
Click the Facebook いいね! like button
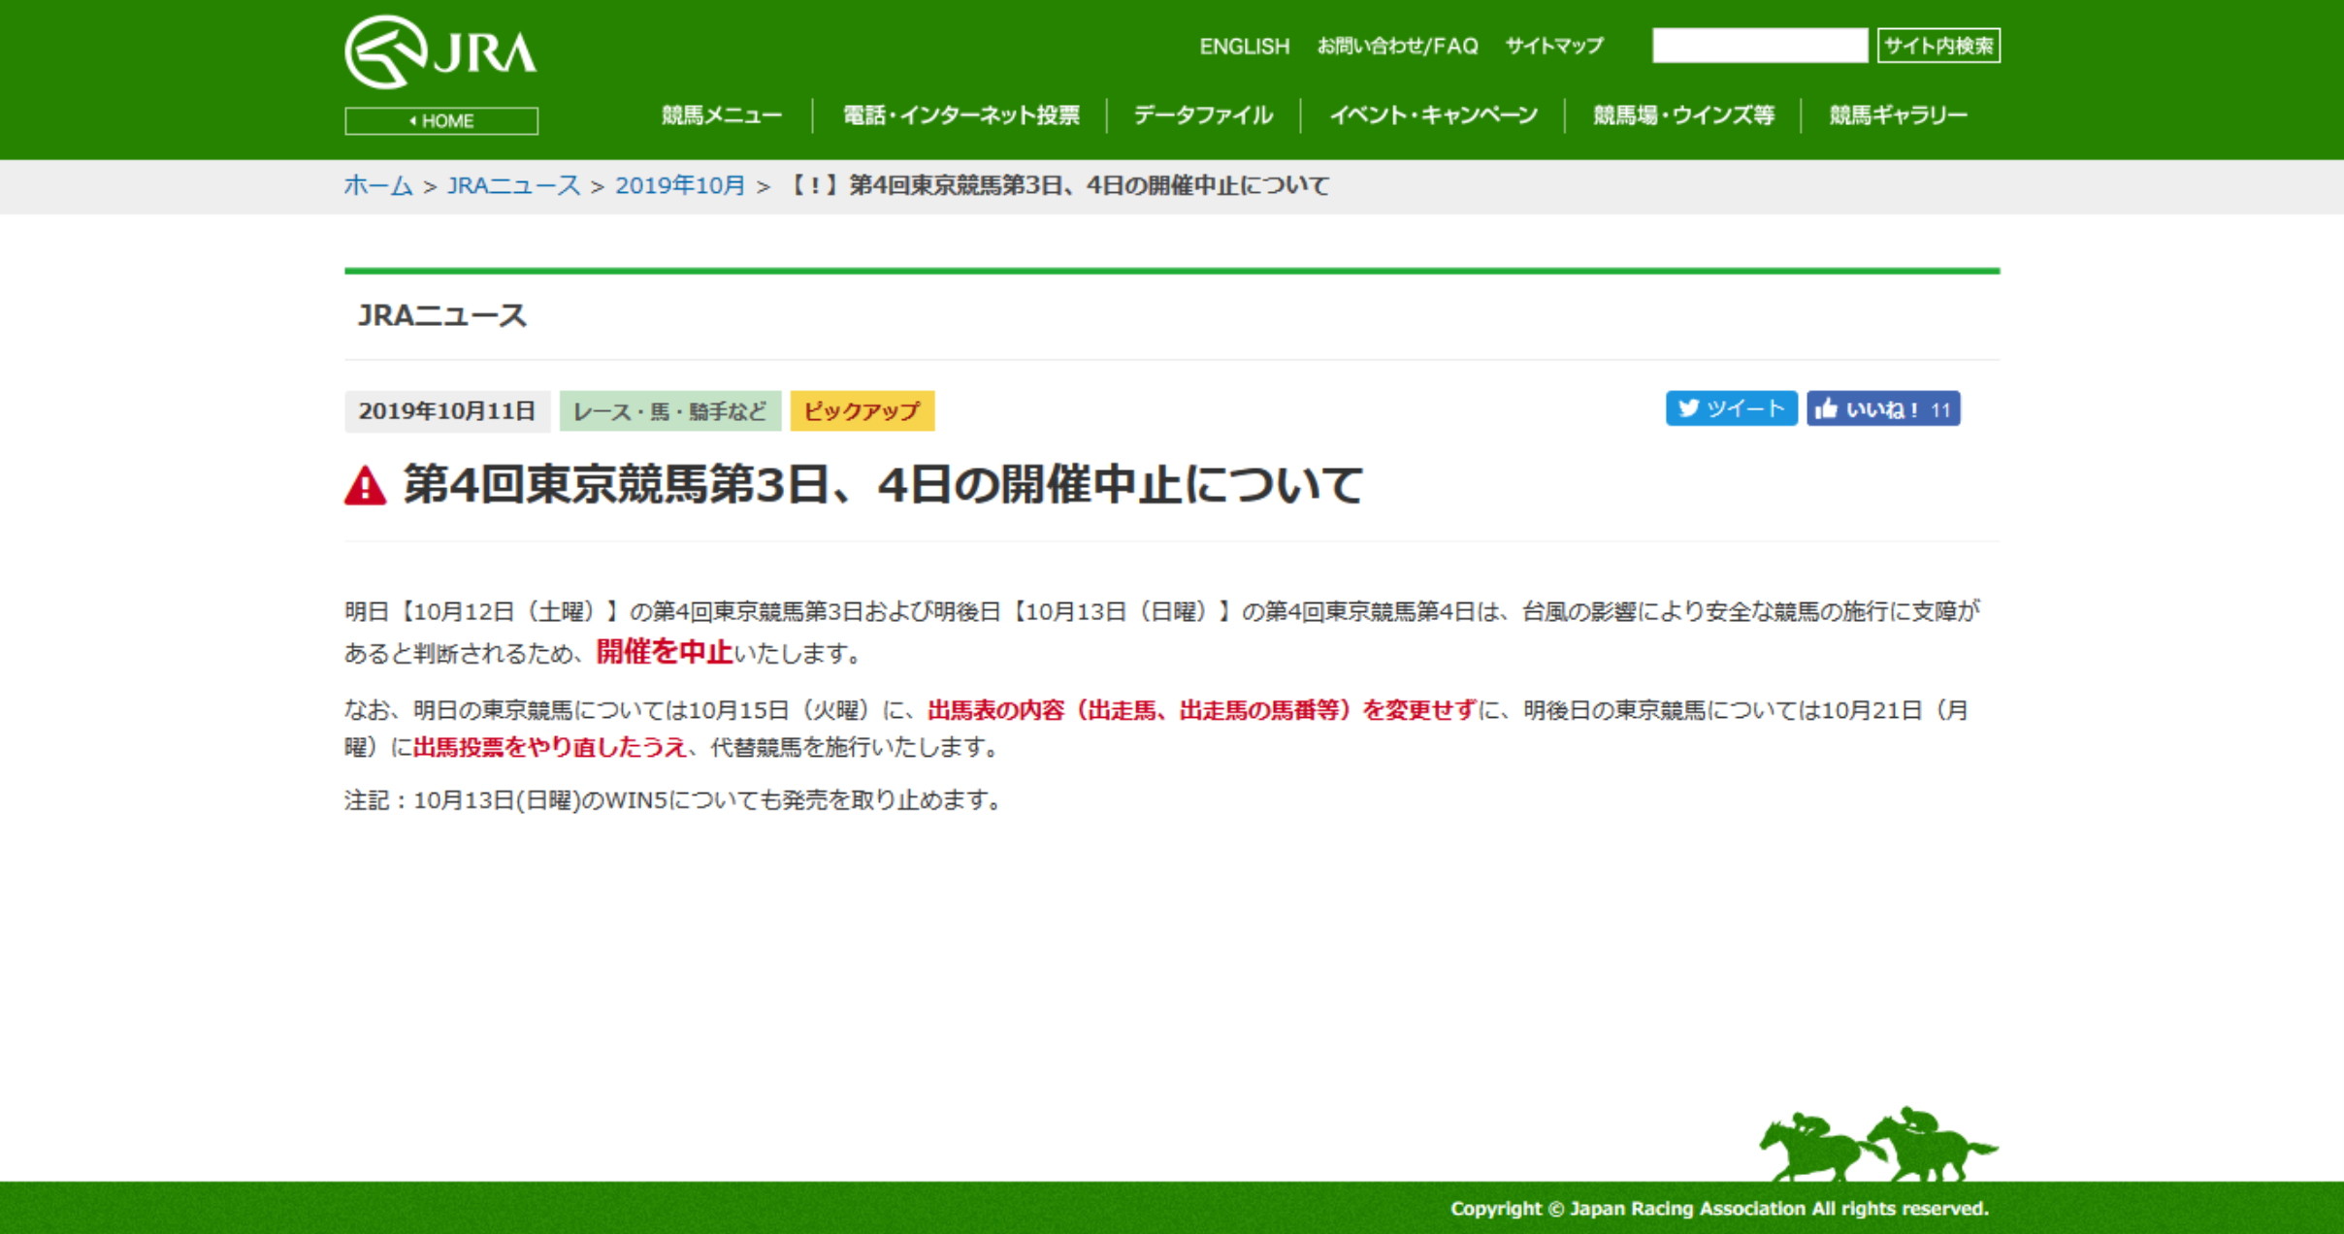point(1882,408)
